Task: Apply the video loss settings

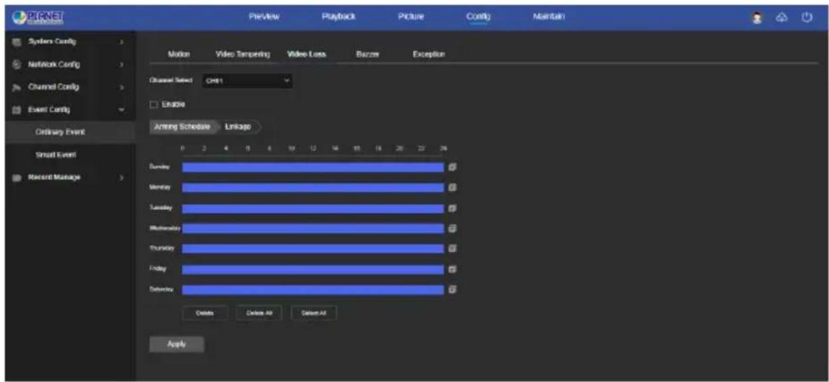Action: point(176,344)
